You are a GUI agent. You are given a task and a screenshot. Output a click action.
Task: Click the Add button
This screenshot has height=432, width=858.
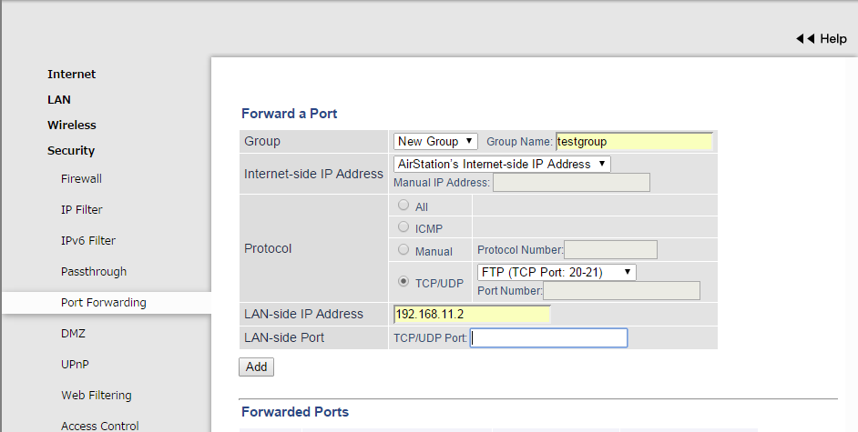click(x=256, y=367)
